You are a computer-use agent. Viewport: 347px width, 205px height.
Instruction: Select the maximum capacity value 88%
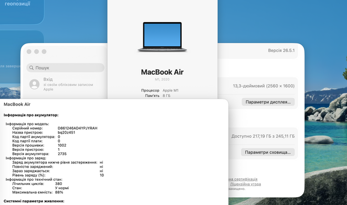(x=59, y=192)
